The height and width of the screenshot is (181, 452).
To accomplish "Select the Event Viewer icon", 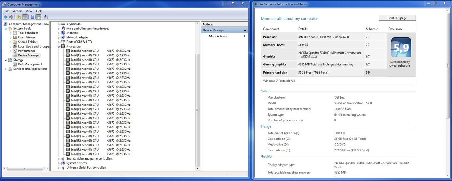I will [x=15, y=37].
